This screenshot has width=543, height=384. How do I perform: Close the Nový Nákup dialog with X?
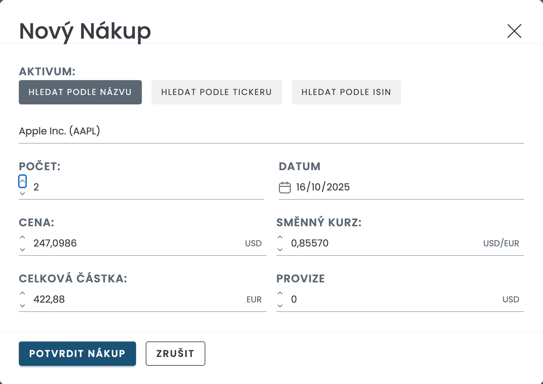tap(514, 31)
